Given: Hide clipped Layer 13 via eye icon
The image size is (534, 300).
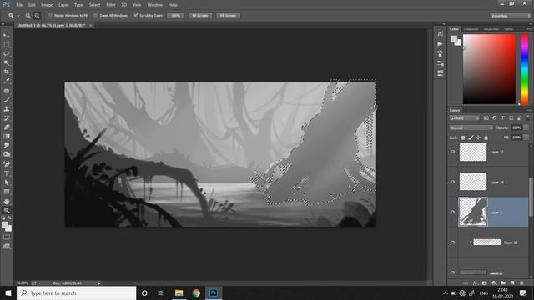Looking at the screenshot, I should pyautogui.click(x=452, y=242).
